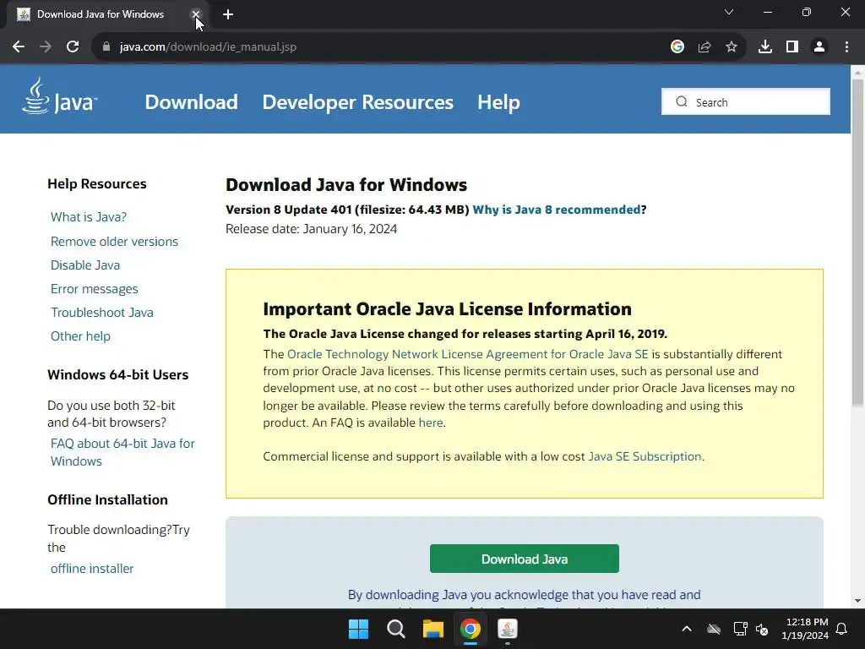Click the muted volume tray icon
Image resolution: width=865 pixels, height=649 pixels.
tap(762, 629)
